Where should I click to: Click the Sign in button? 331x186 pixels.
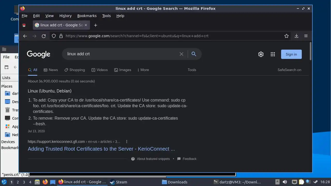[x=291, y=54]
